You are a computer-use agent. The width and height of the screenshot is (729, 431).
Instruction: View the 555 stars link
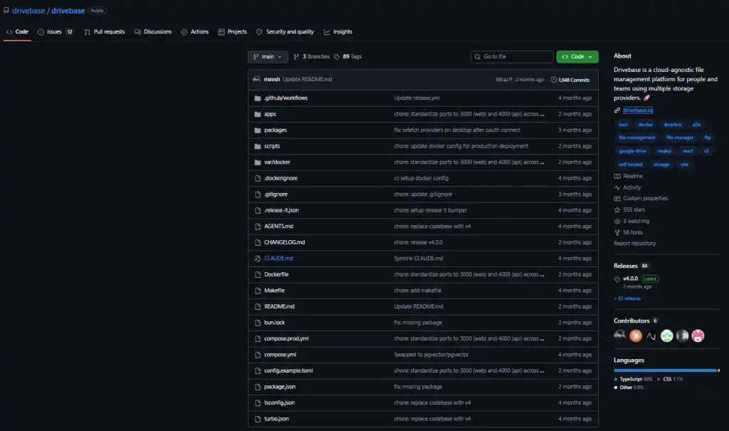pyautogui.click(x=629, y=210)
